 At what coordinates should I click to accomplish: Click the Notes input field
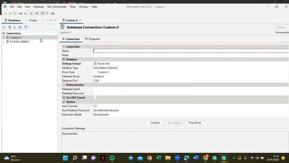191,55
